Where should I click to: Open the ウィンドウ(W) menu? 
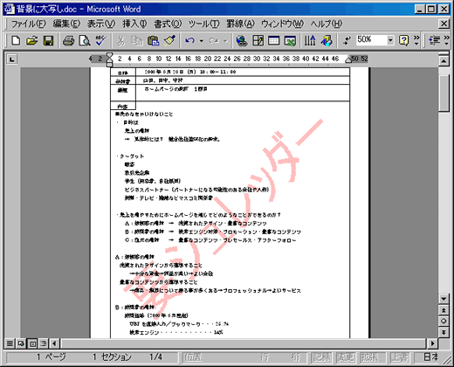[x=282, y=24]
